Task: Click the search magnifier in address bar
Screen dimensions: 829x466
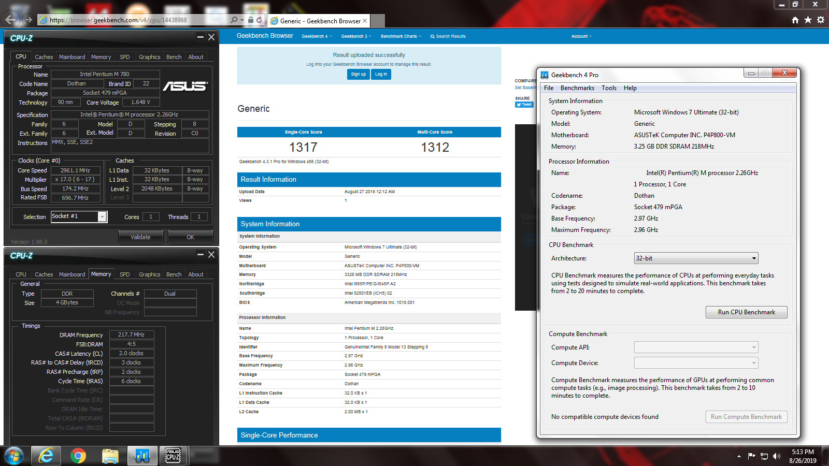Action: coord(234,20)
